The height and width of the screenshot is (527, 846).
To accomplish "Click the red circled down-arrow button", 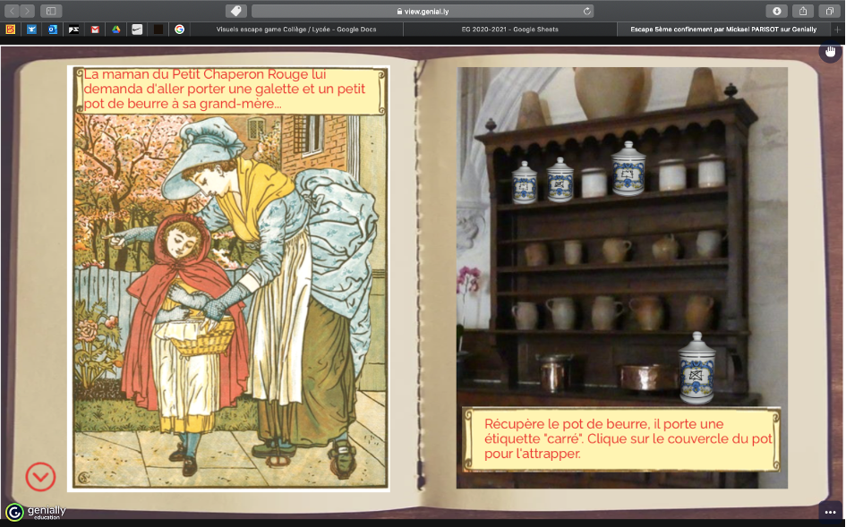I will (x=40, y=477).
